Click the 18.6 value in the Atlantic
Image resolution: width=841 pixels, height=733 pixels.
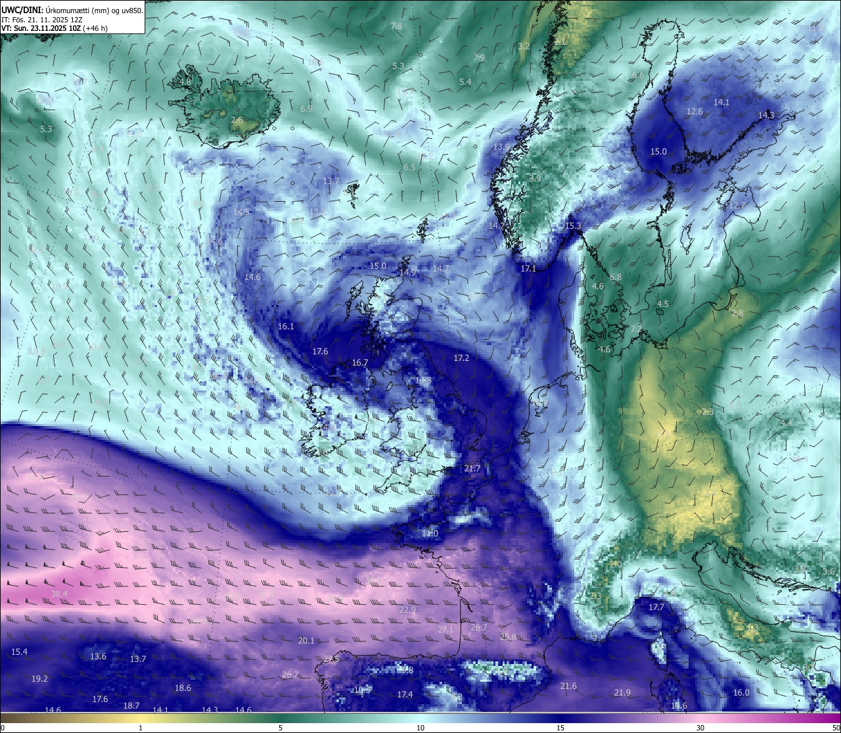pyautogui.click(x=183, y=688)
